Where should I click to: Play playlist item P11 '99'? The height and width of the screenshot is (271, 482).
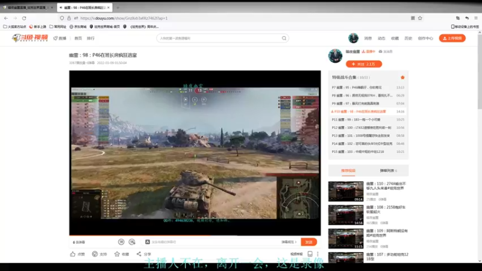(x=368, y=119)
